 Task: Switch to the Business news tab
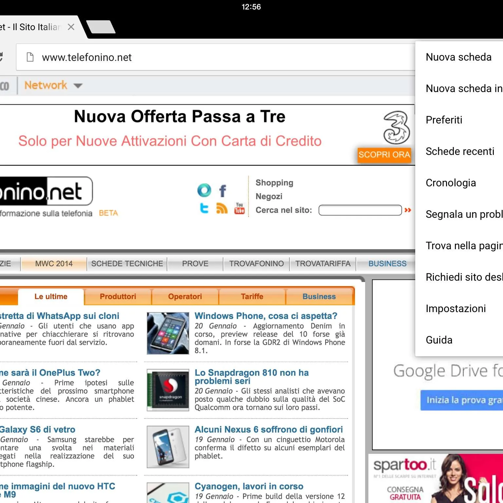point(319,297)
